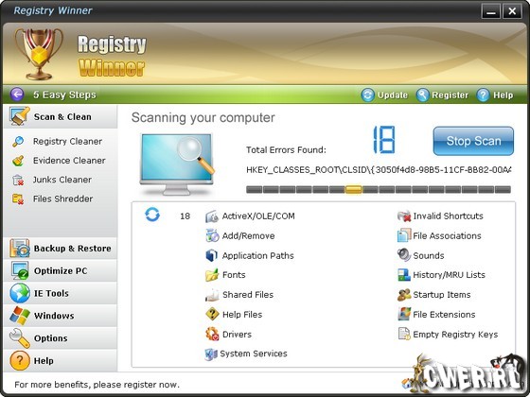The height and width of the screenshot is (397, 530).
Task: Click the Update globe icon
Action: [x=367, y=95]
